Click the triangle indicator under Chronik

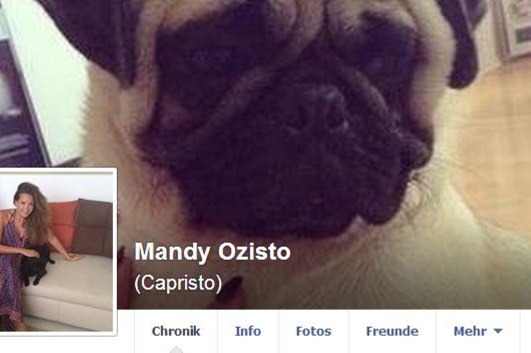(x=176, y=349)
